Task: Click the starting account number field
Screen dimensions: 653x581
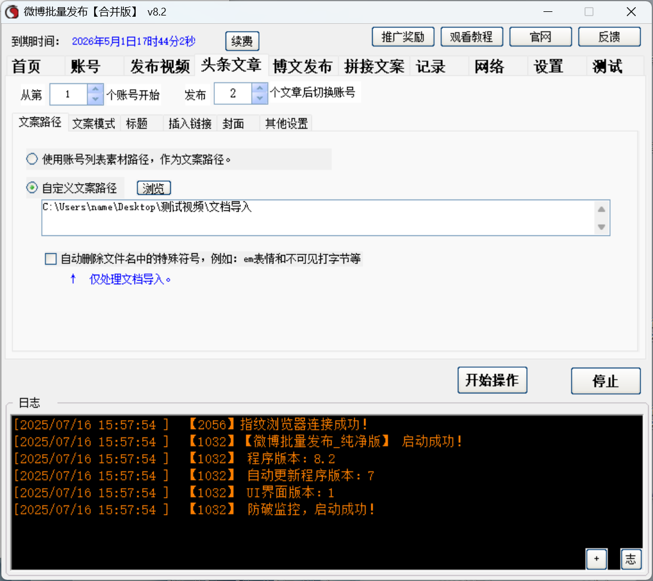Action: tap(68, 94)
